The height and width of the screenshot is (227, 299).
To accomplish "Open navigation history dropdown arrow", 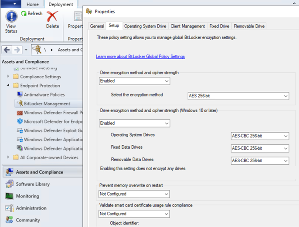I will [26, 50].
